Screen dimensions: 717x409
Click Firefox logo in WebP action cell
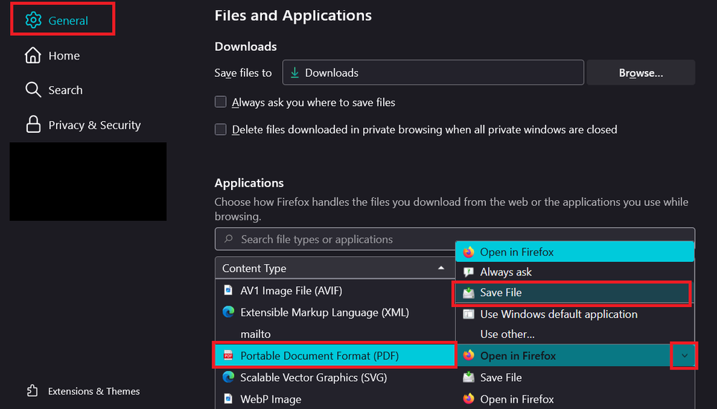click(468, 398)
